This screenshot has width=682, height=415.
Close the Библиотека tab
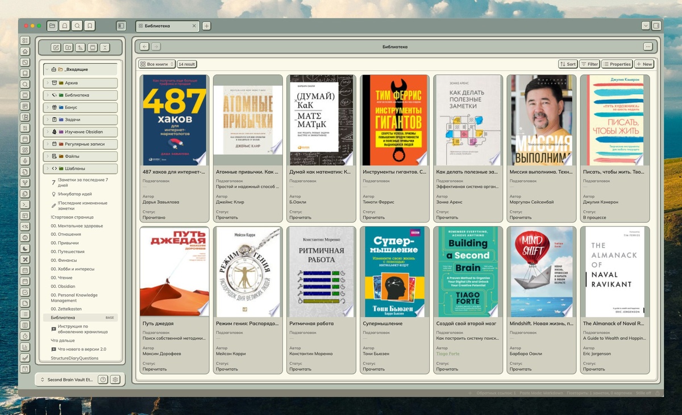coord(194,26)
